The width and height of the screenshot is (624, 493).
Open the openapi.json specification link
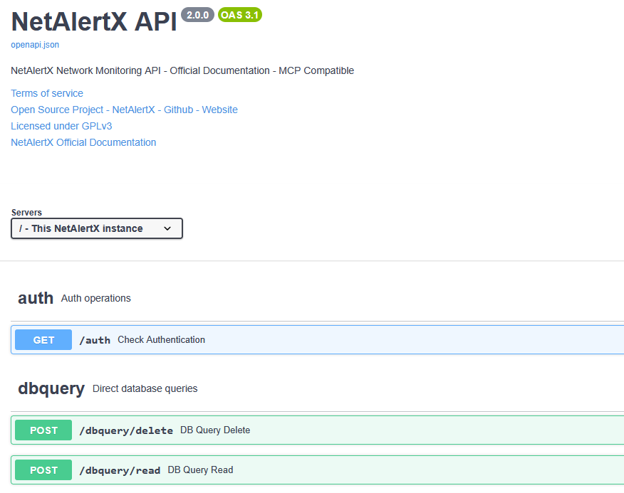[x=34, y=44]
